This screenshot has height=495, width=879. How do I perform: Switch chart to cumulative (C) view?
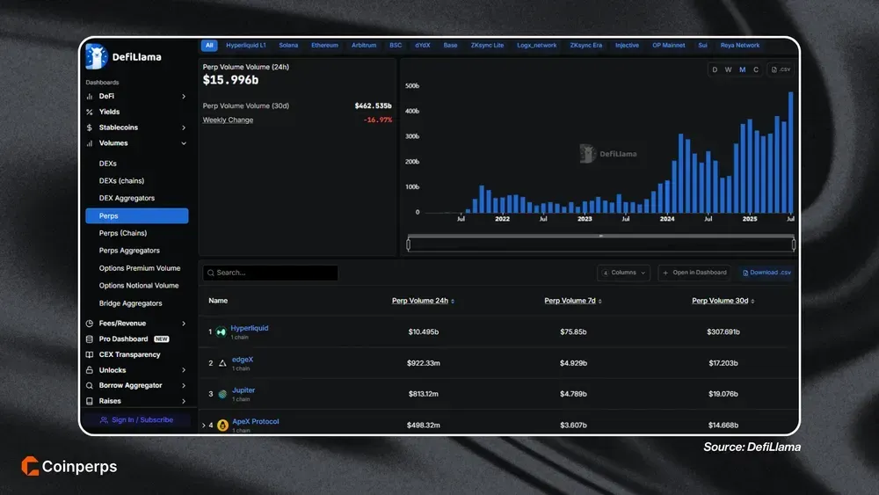[x=756, y=70]
